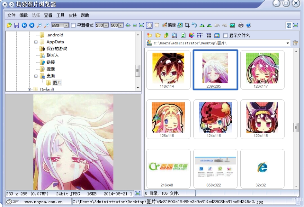Viewport: 304px width, 207px height.
Task: Select the 118x114 thumbnail
Action: (x=168, y=70)
